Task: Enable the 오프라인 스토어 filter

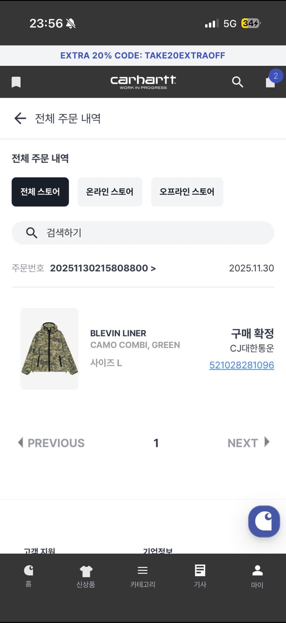Action: coord(187,191)
